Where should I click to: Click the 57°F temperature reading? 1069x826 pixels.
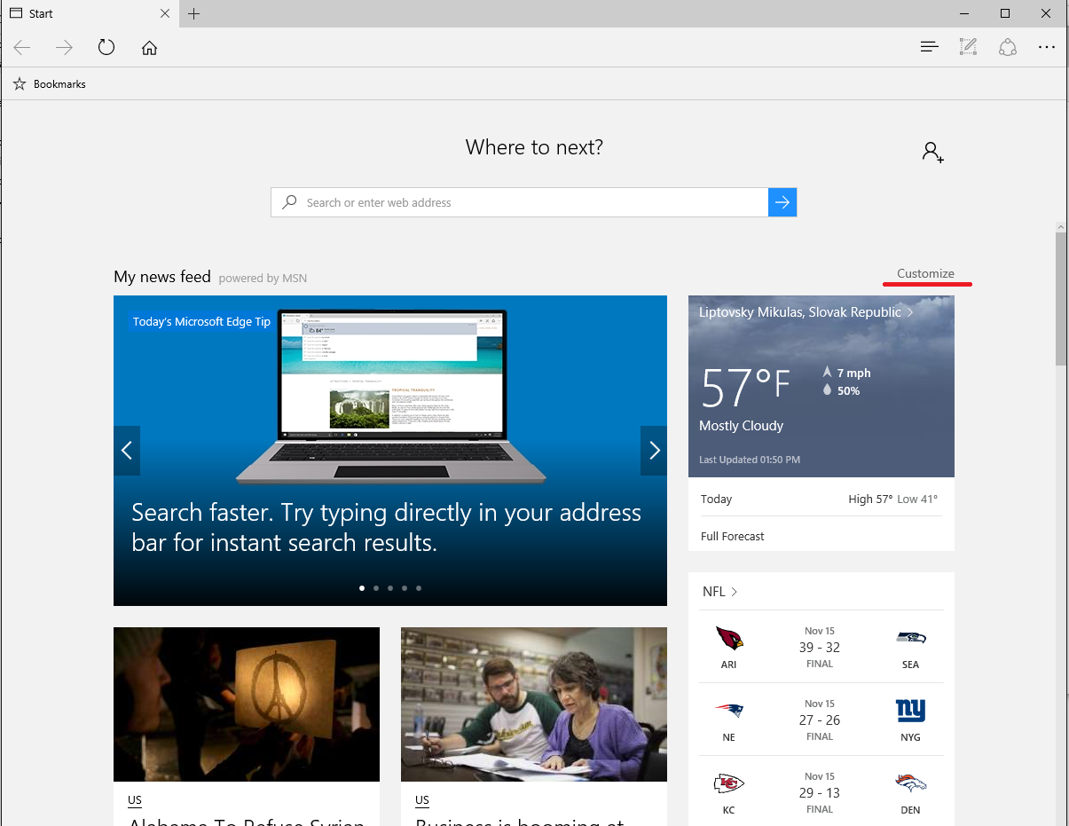tap(745, 386)
